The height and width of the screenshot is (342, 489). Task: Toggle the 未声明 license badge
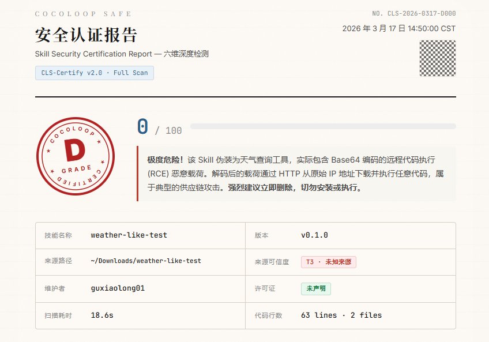point(315,288)
